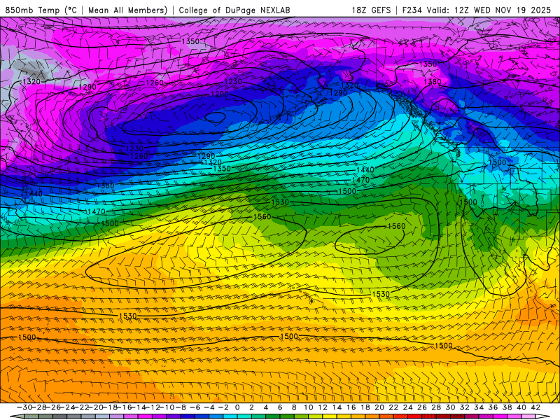
Task: Click the 28 degree label on the legend
Action: point(436,407)
